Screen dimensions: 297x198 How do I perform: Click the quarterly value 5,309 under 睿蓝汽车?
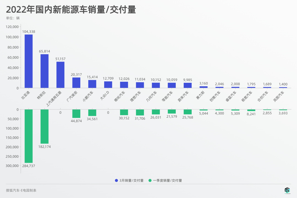[x=235, y=114]
